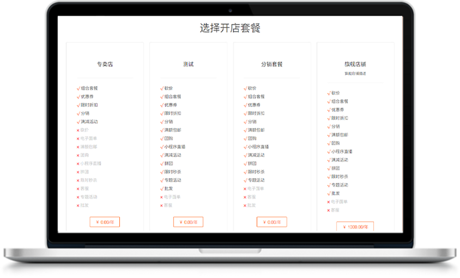
Task: Click the ¥1000.00/年 button under 旗舰店铺
Action: coord(355,227)
